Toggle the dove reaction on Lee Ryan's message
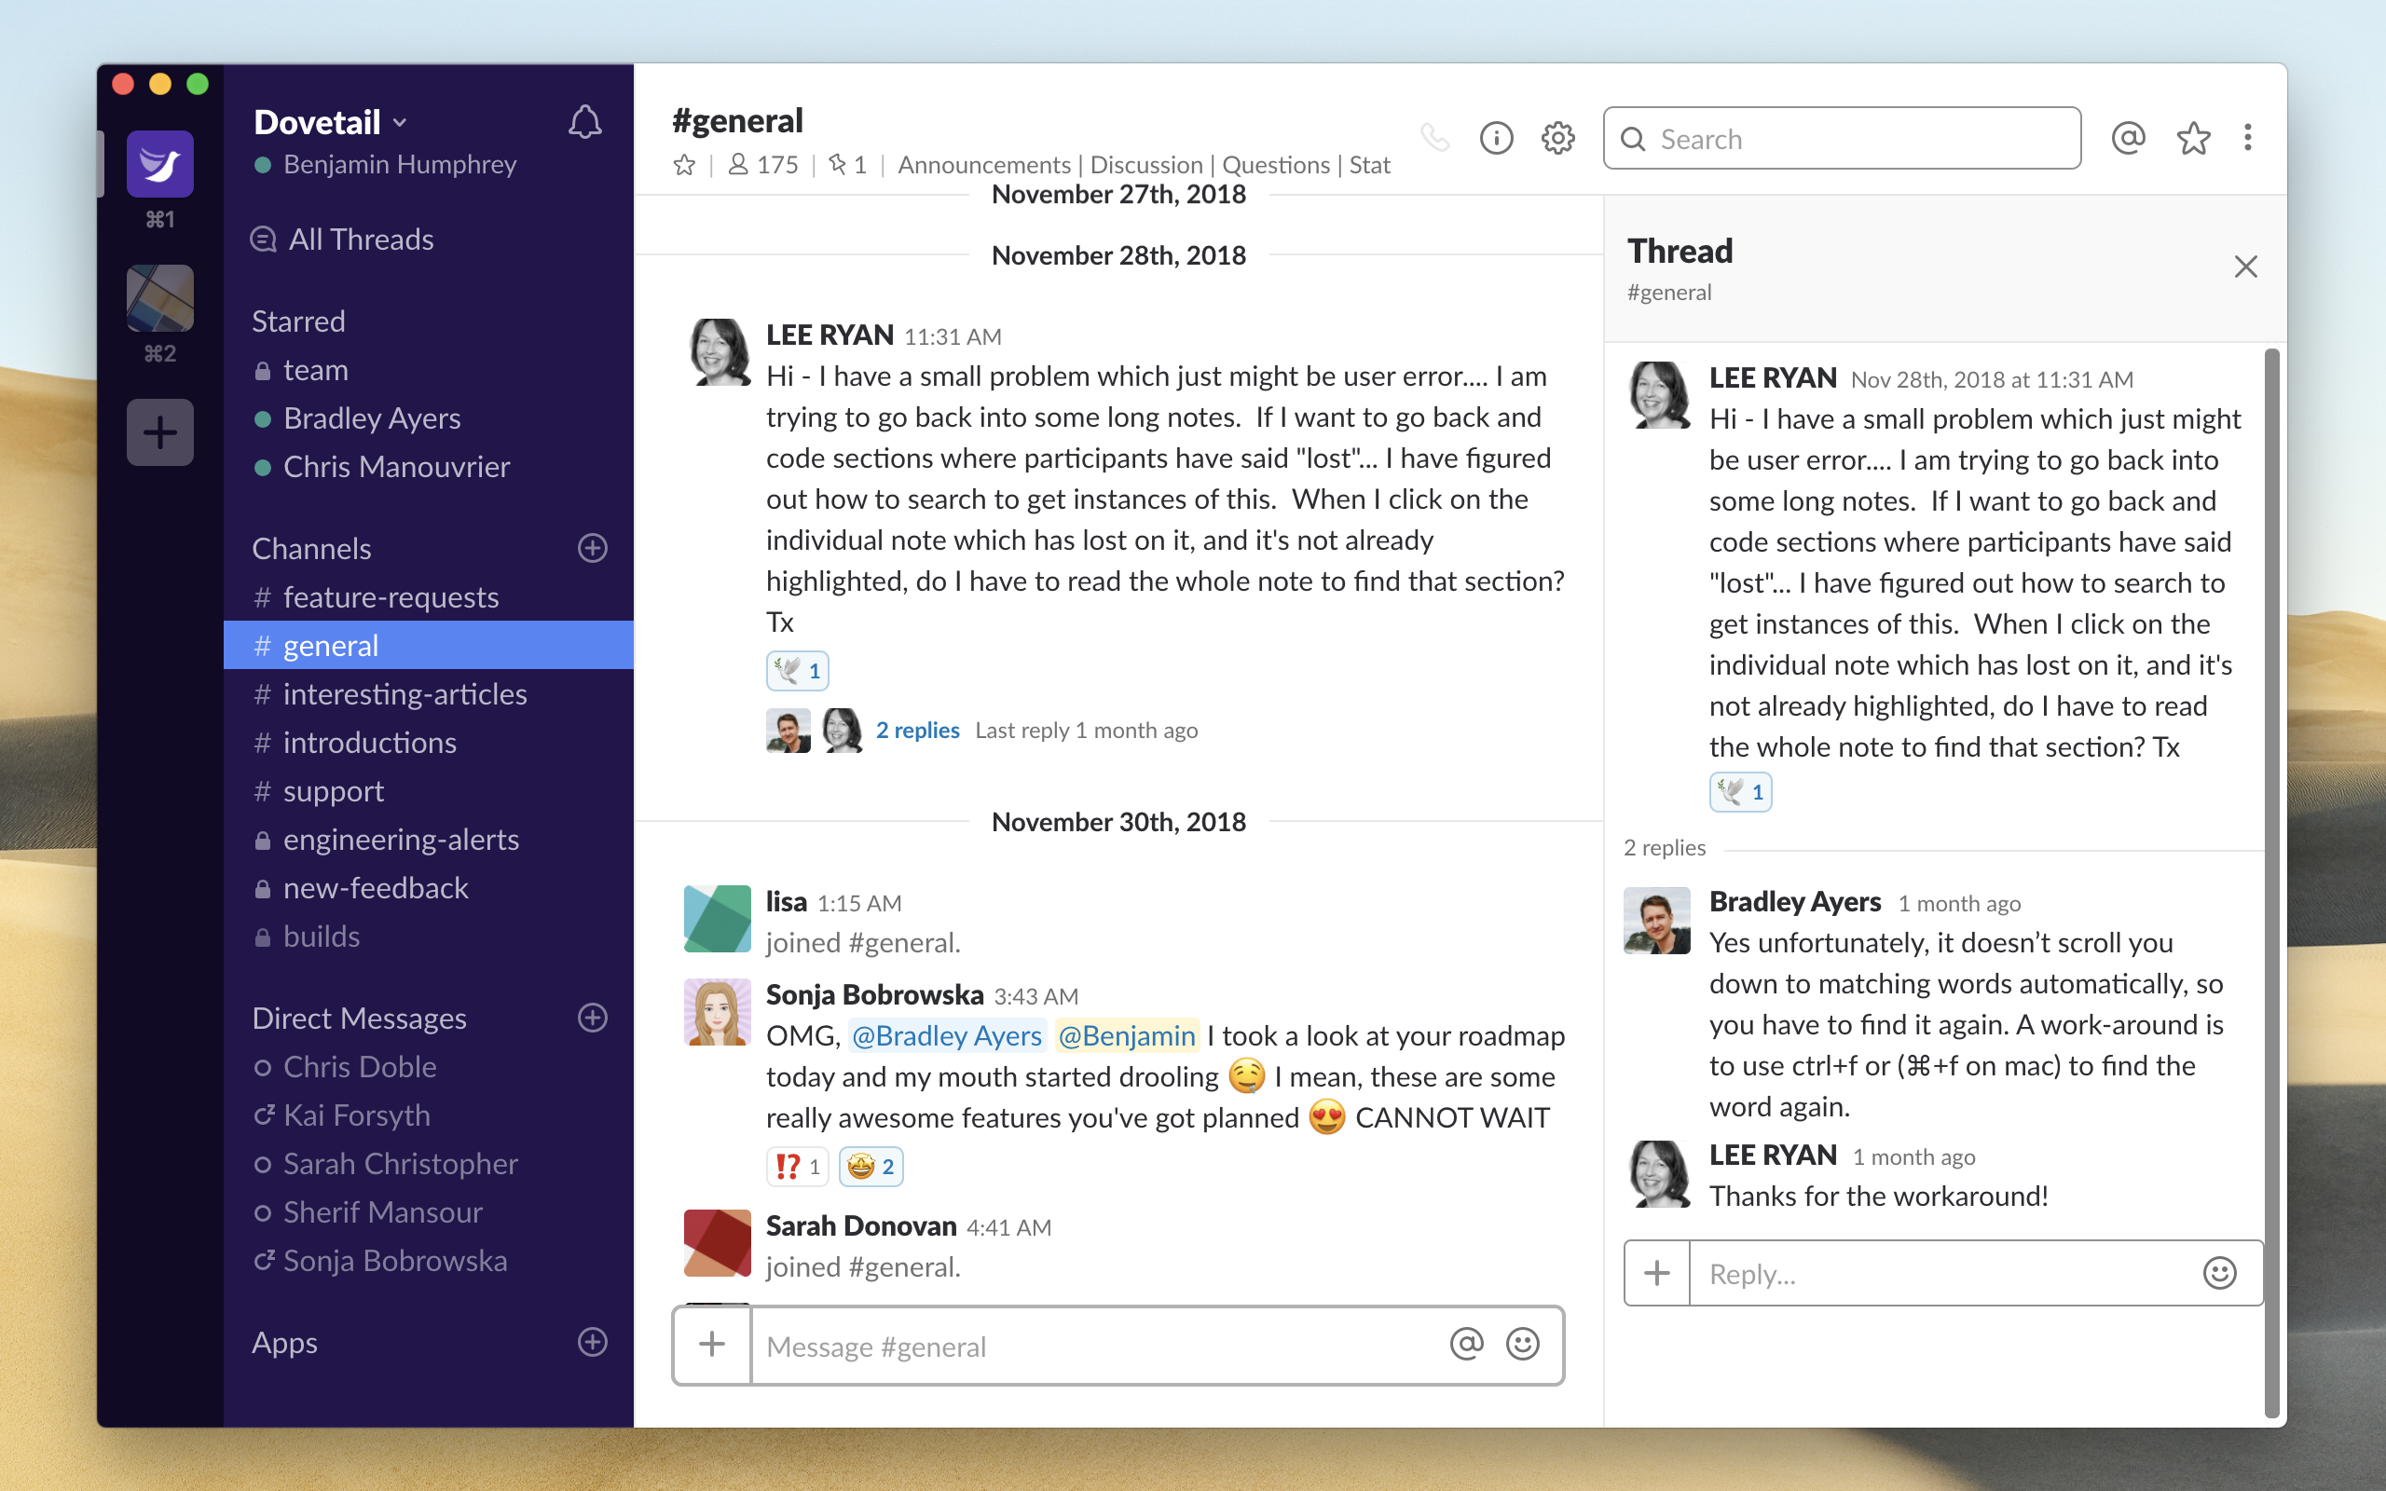The image size is (2386, 1491). pos(797,670)
